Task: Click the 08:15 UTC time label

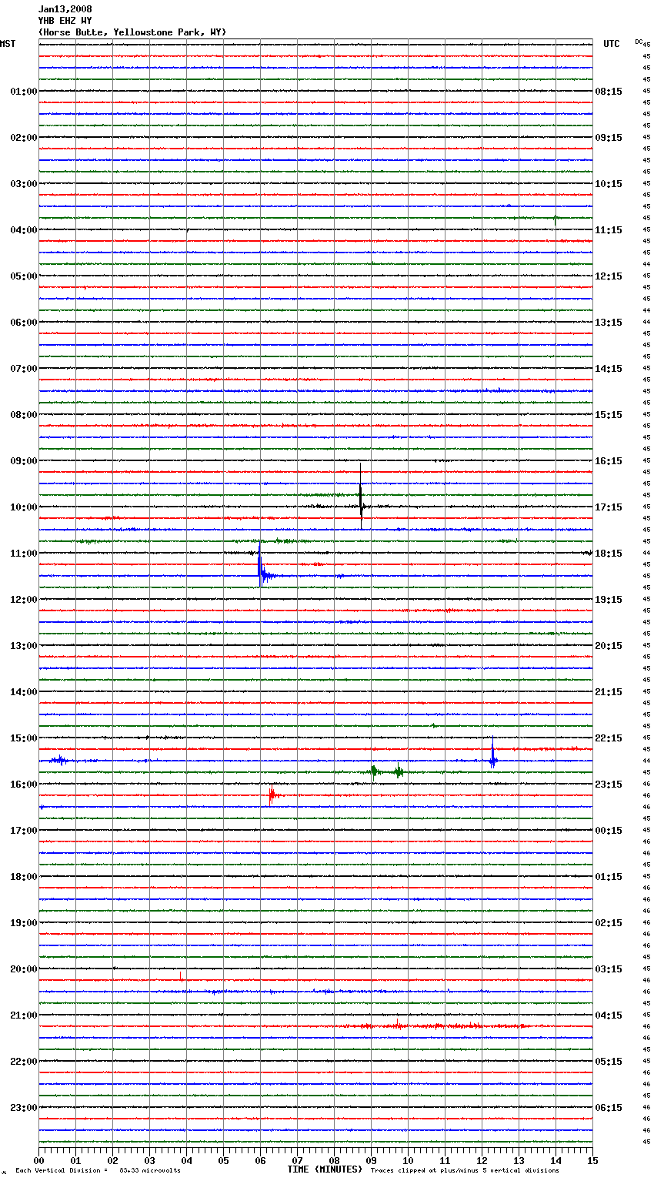Action: [x=609, y=92]
